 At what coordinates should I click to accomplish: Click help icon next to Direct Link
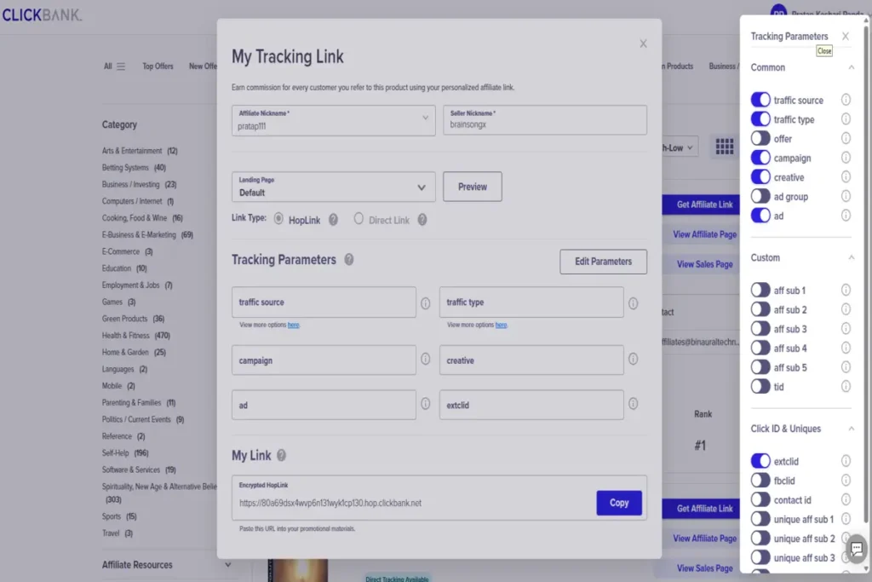[x=422, y=220]
